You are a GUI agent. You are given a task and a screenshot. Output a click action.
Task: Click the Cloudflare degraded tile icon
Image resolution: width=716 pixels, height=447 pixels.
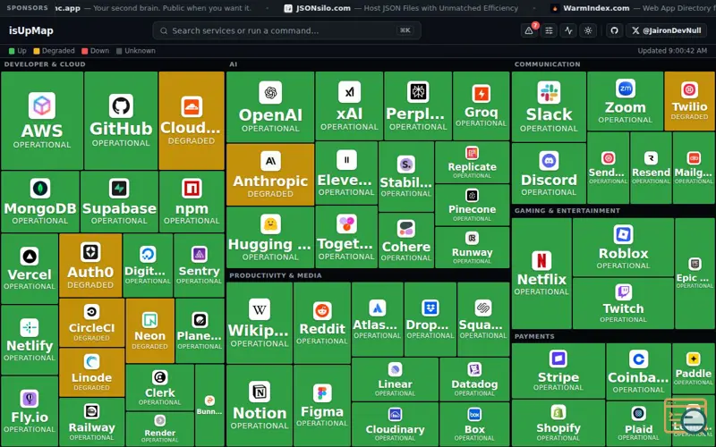tap(192, 107)
